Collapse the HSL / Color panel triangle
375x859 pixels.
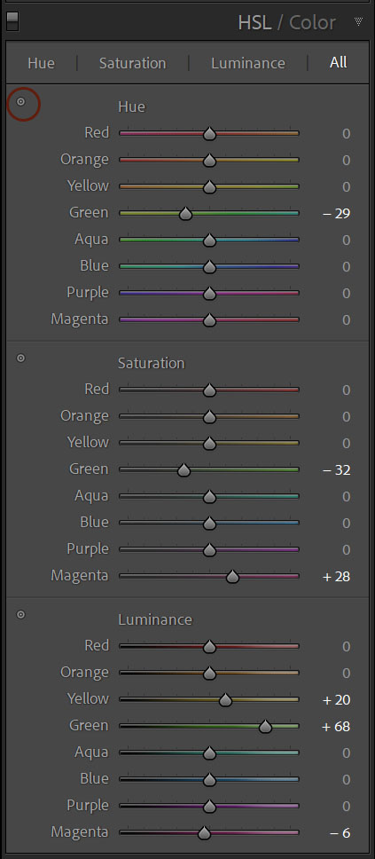(358, 22)
